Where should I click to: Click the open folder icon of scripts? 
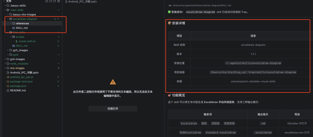coord(14,37)
